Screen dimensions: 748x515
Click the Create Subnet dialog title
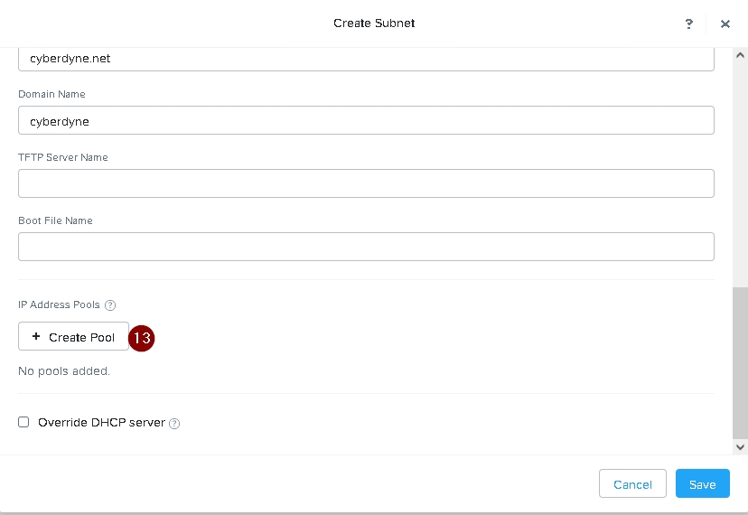coord(374,23)
